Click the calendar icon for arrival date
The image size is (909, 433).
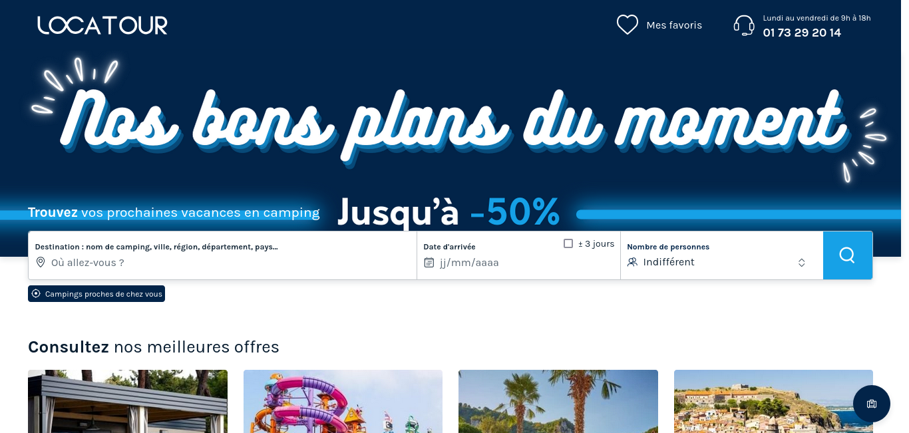click(429, 262)
